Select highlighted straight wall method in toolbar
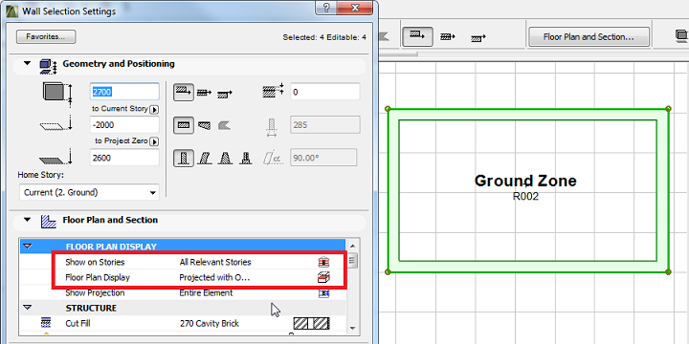Image resolution: width=689 pixels, height=344 pixels. pos(417,37)
